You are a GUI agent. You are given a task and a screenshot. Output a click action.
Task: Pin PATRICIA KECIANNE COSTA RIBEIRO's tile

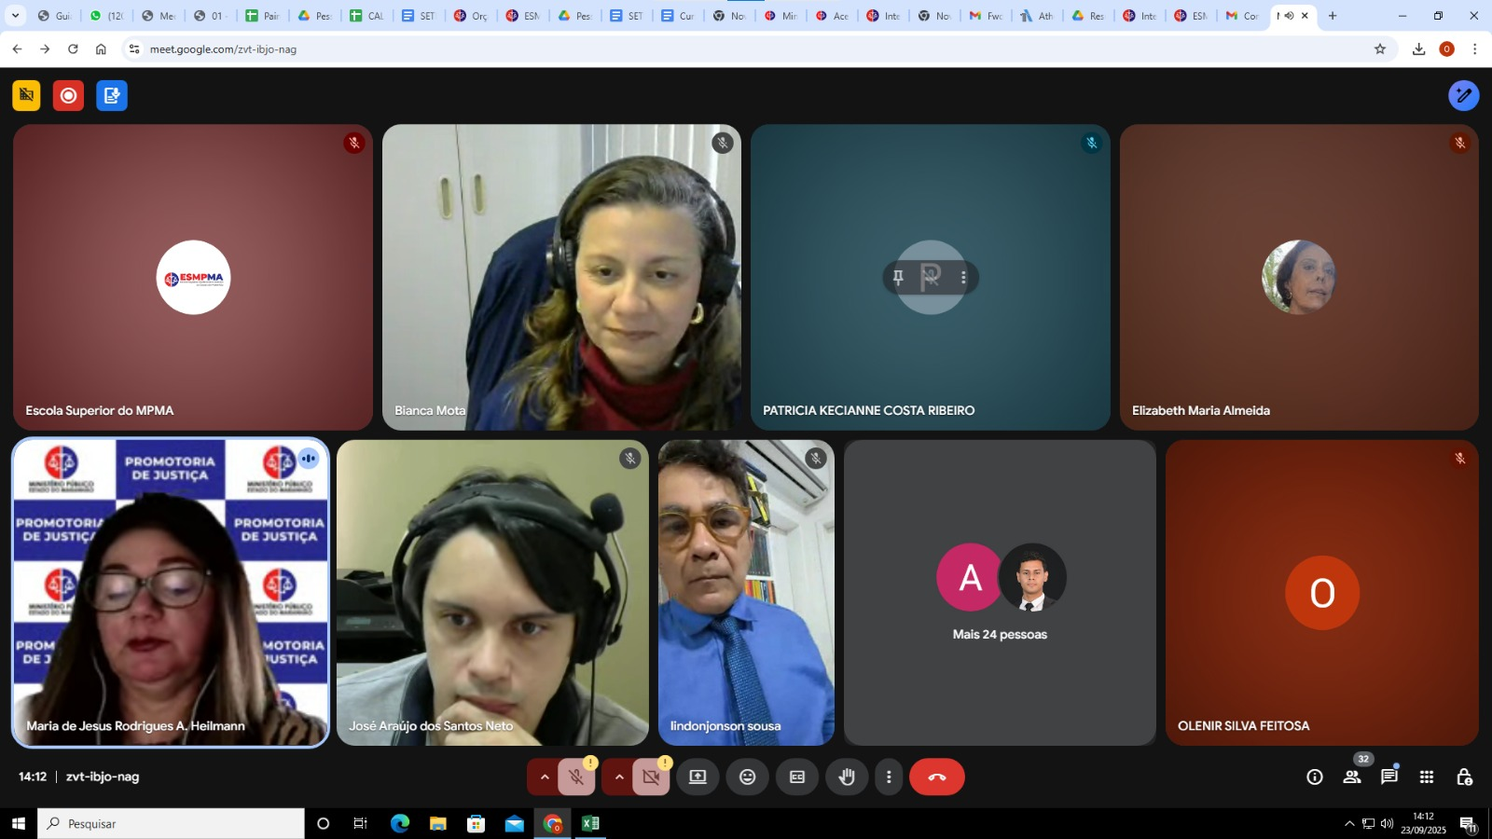click(898, 278)
